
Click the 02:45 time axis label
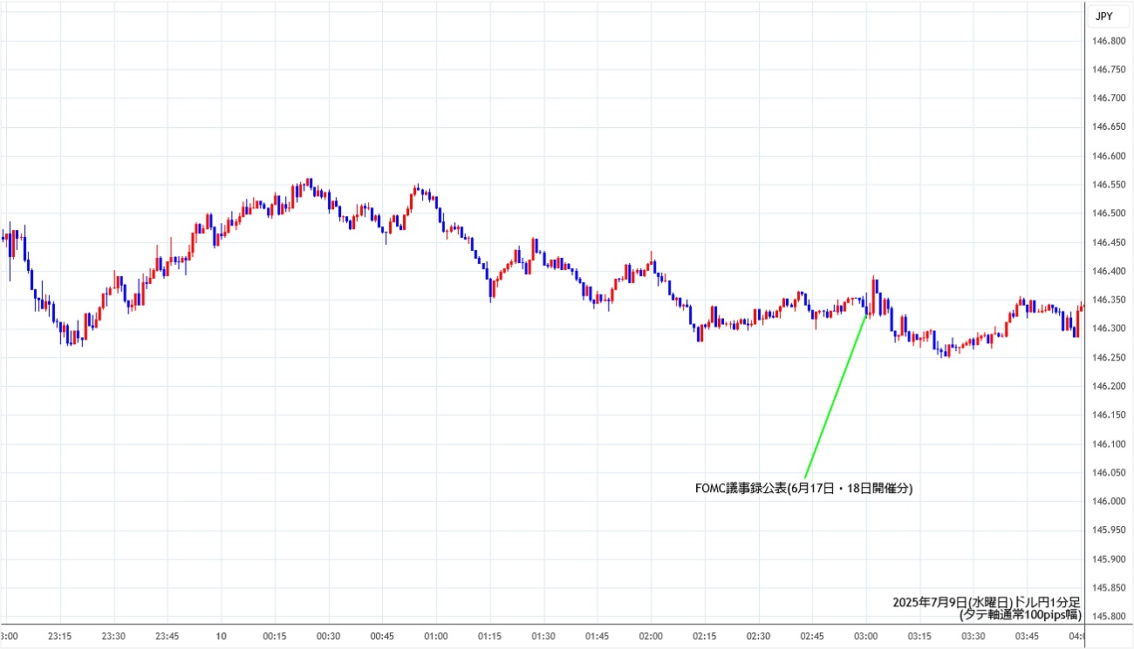(x=812, y=636)
